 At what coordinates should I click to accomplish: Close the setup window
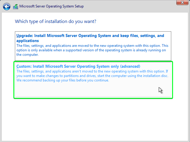[x=182, y=2]
